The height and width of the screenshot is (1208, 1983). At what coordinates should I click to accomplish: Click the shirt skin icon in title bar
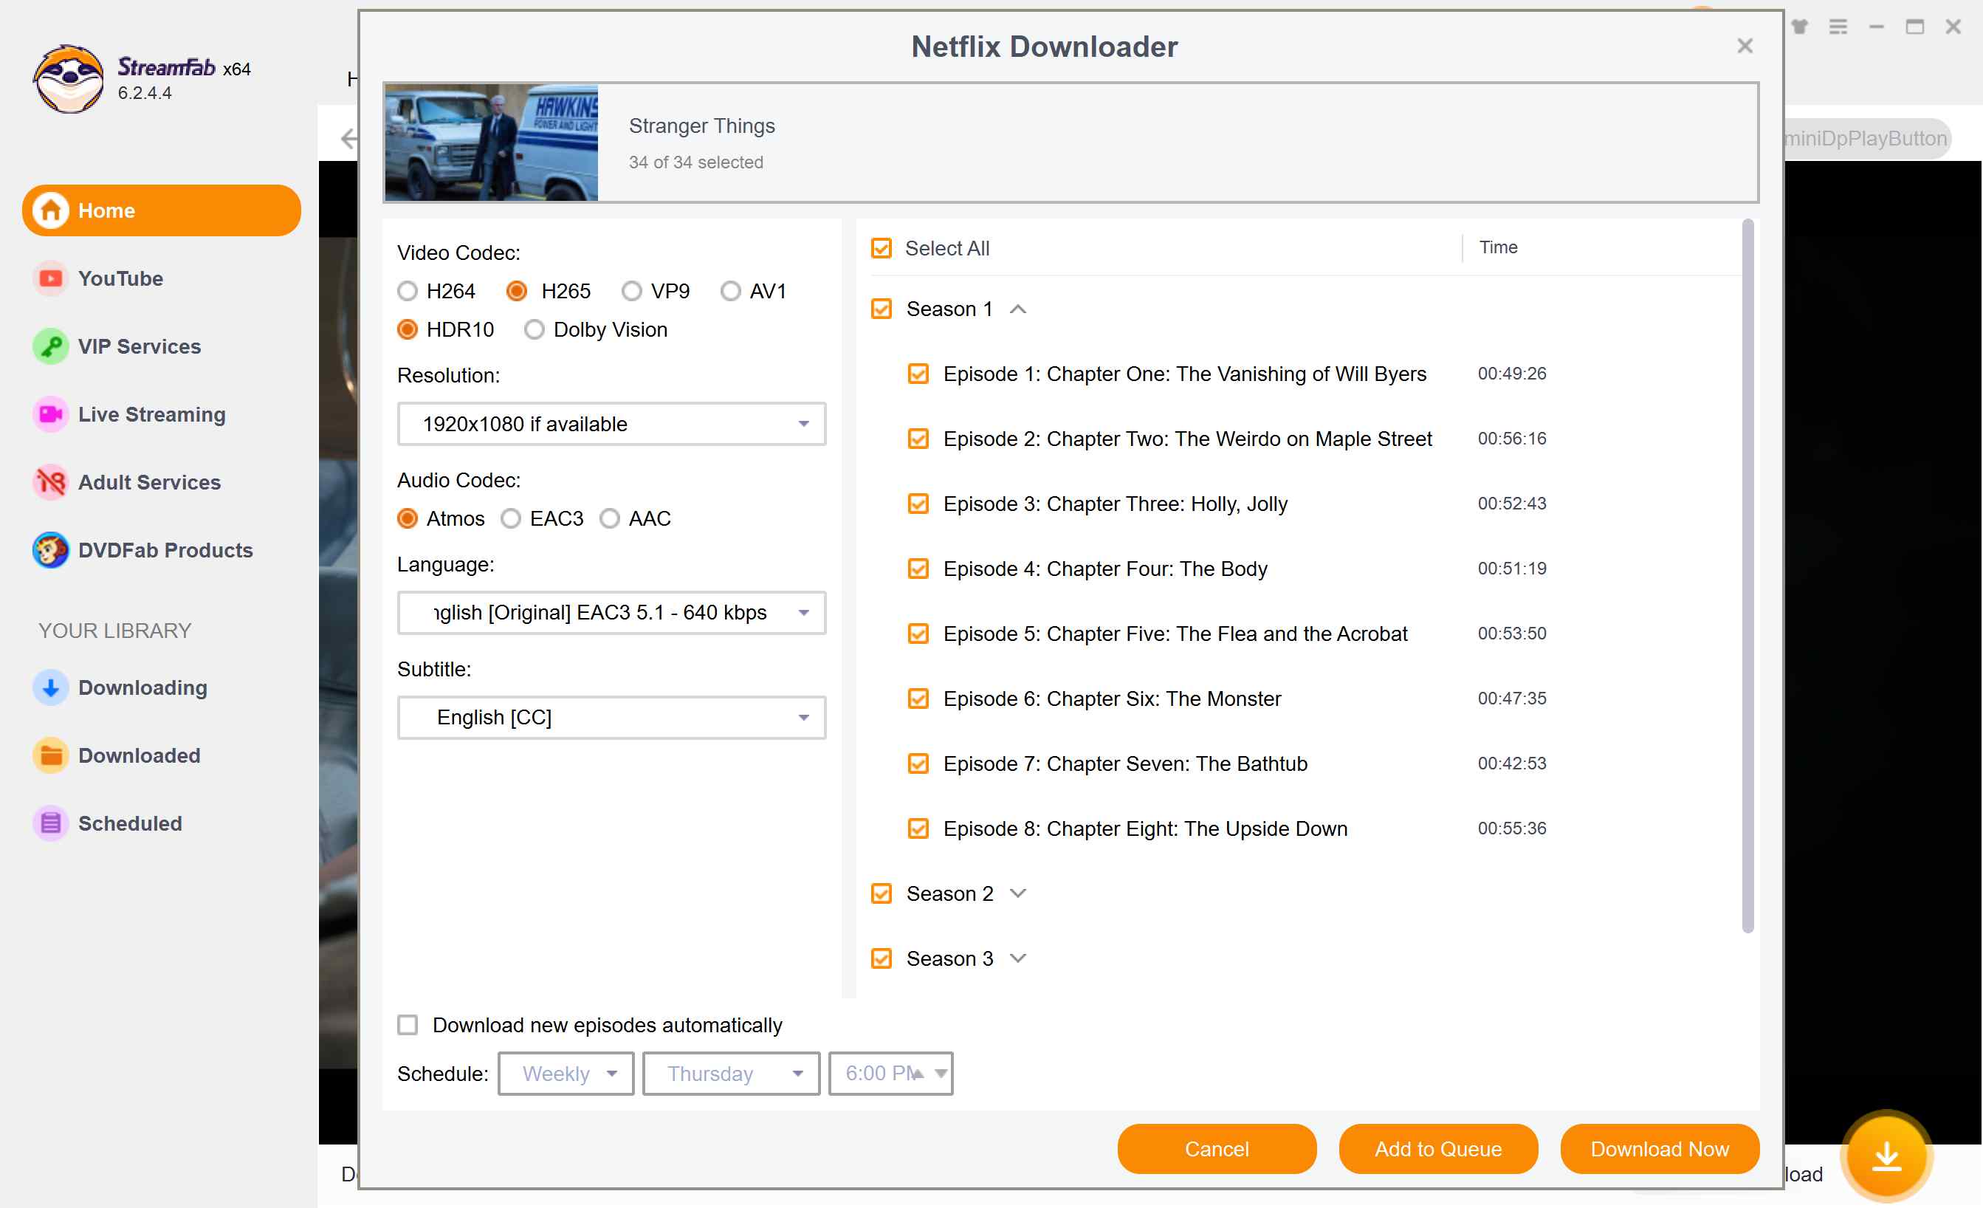coord(1798,27)
